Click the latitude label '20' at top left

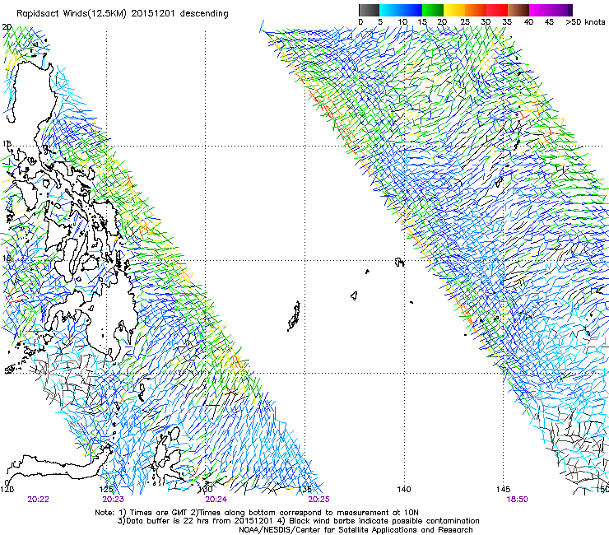[x=7, y=27]
